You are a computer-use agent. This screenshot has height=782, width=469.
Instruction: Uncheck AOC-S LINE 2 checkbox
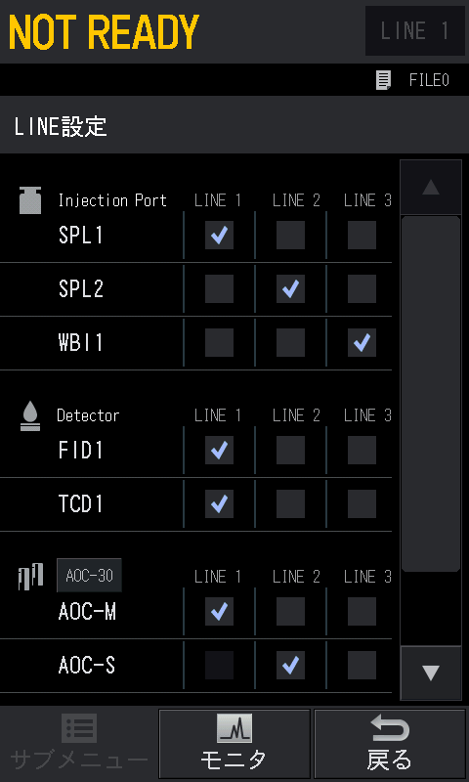(x=290, y=666)
